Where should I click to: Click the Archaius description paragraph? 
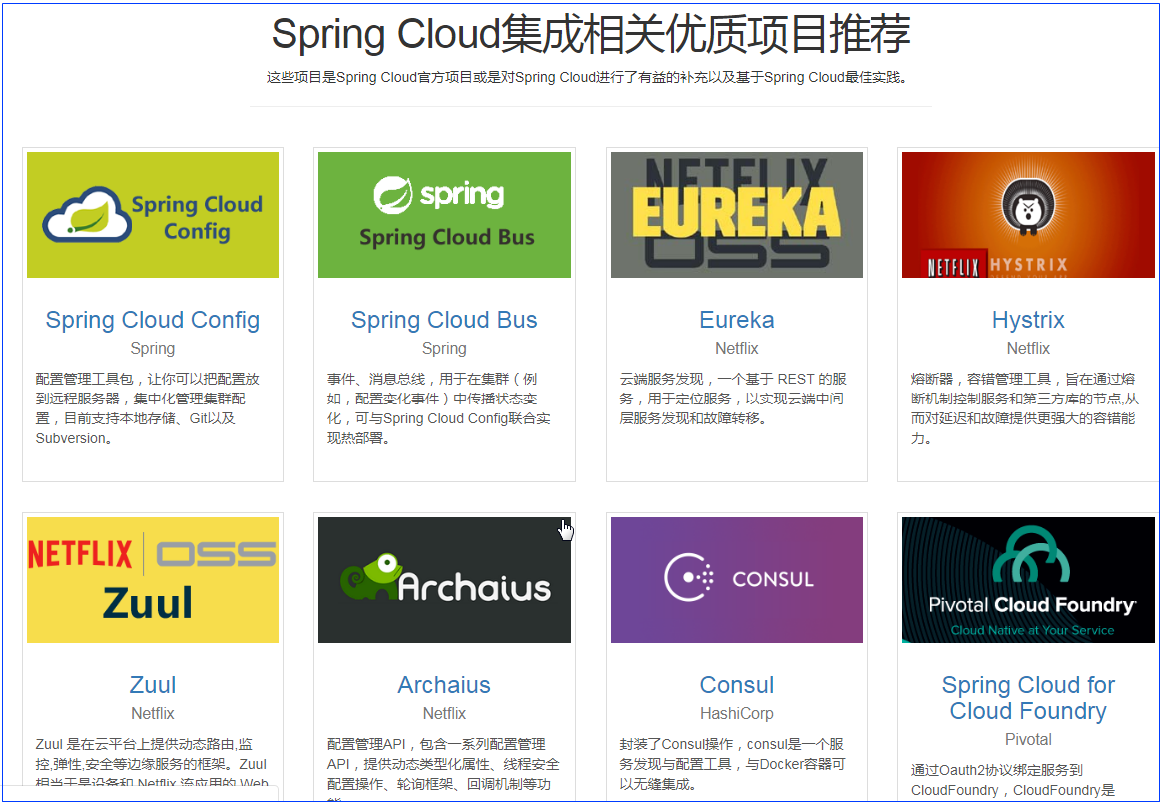443,769
